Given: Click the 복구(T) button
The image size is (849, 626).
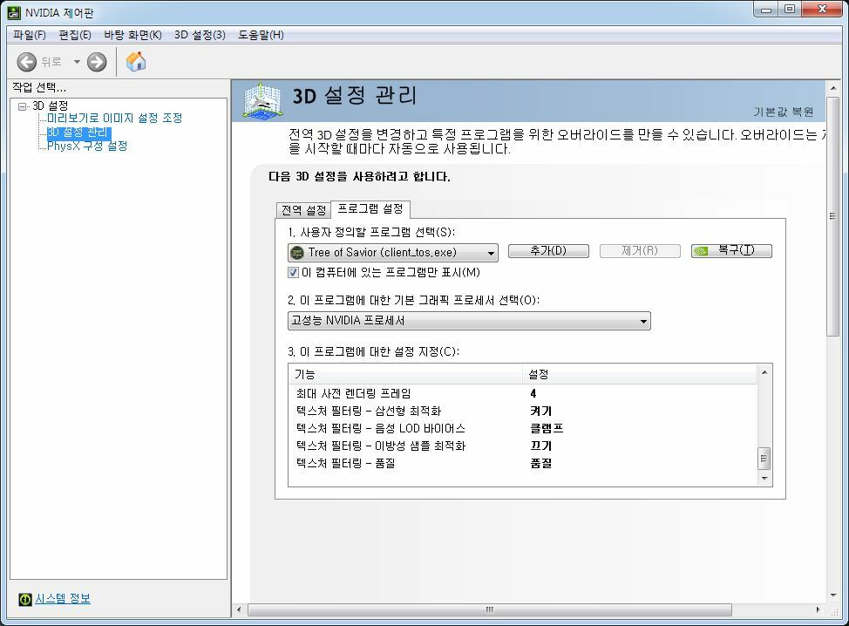Looking at the screenshot, I should 731,251.
